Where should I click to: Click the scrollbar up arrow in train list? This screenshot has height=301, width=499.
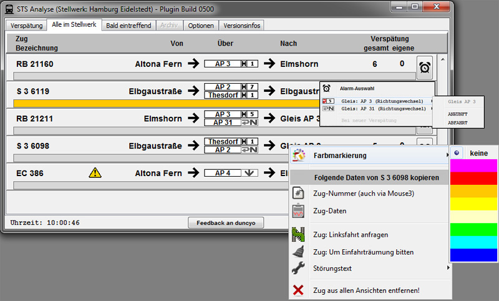(443, 60)
